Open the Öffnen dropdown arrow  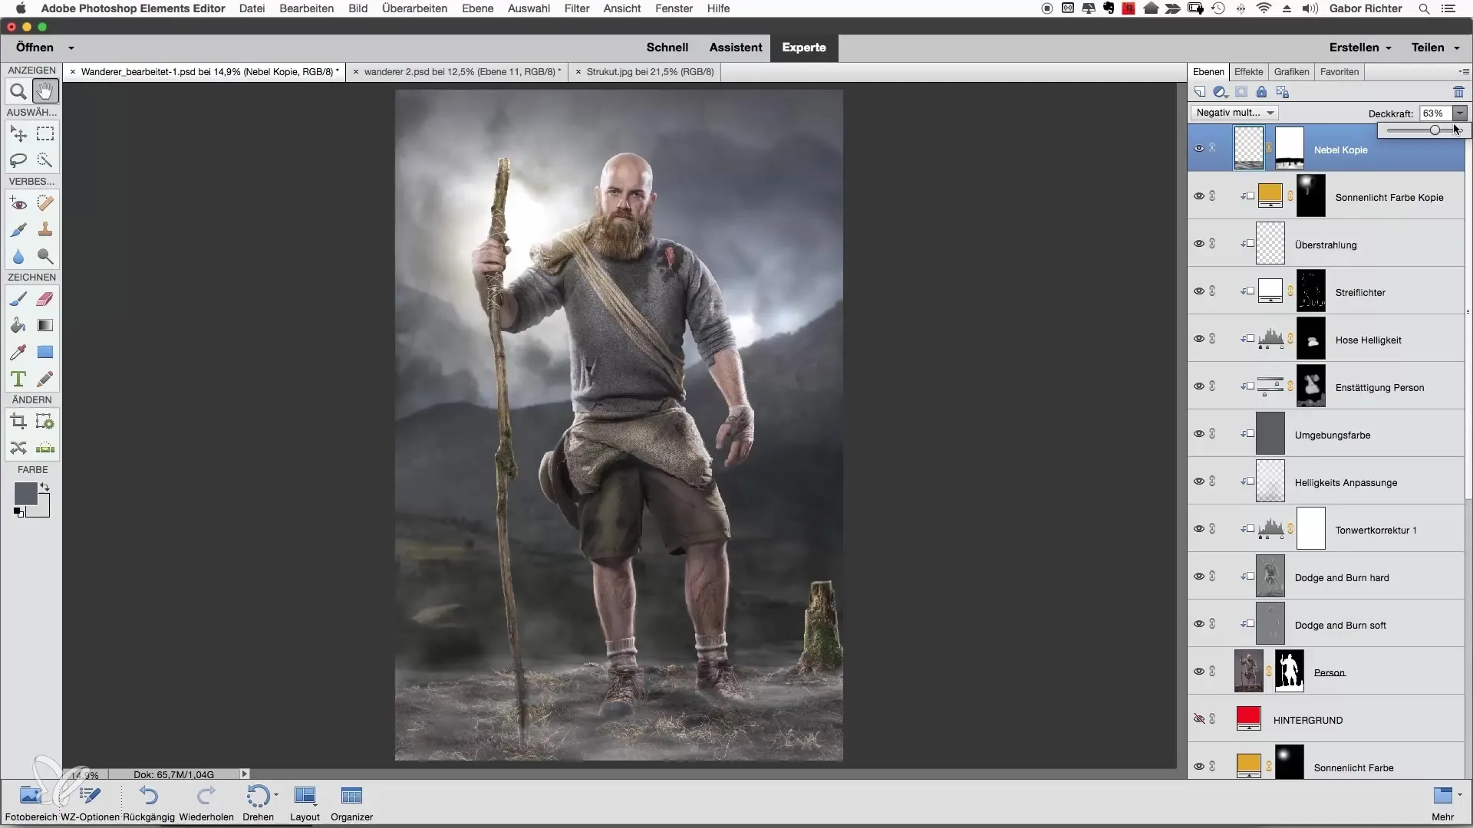coord(71,48)
